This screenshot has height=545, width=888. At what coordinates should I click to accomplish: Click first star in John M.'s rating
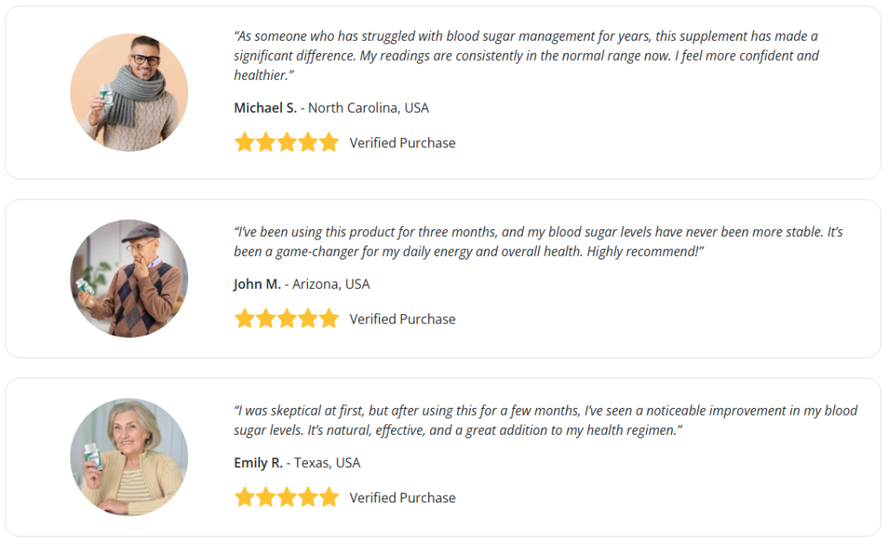point(245,319)
